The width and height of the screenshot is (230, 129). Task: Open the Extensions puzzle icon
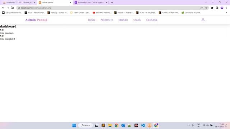[x=212, y=8]
